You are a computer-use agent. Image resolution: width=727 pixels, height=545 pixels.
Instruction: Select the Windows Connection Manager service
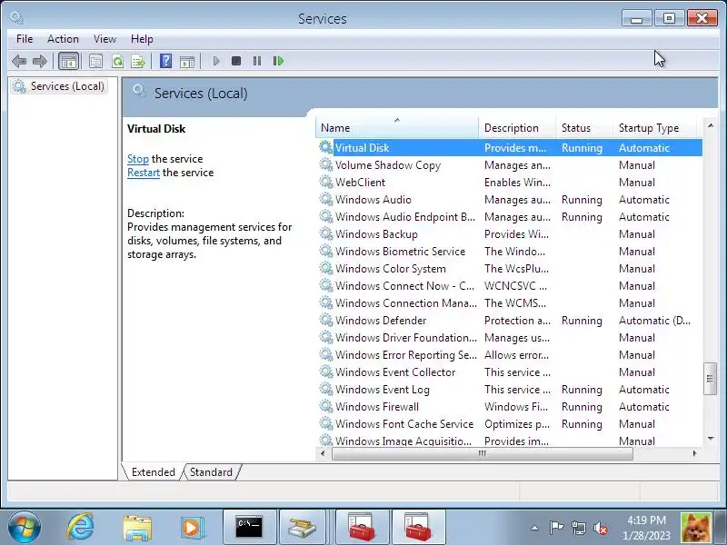(x=509, y=303)
